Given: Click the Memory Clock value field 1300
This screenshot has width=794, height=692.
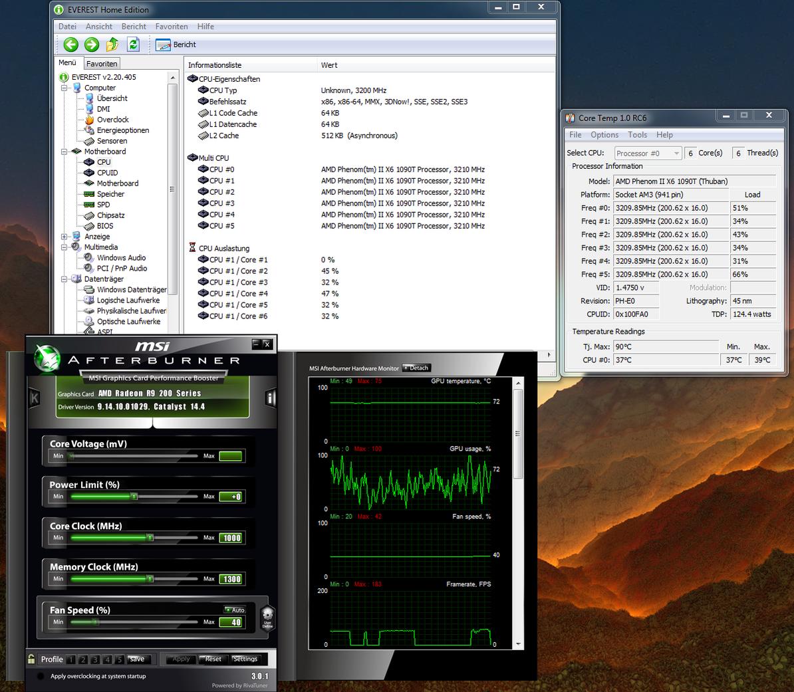Looking at the screenshot, I should point(231,579).
